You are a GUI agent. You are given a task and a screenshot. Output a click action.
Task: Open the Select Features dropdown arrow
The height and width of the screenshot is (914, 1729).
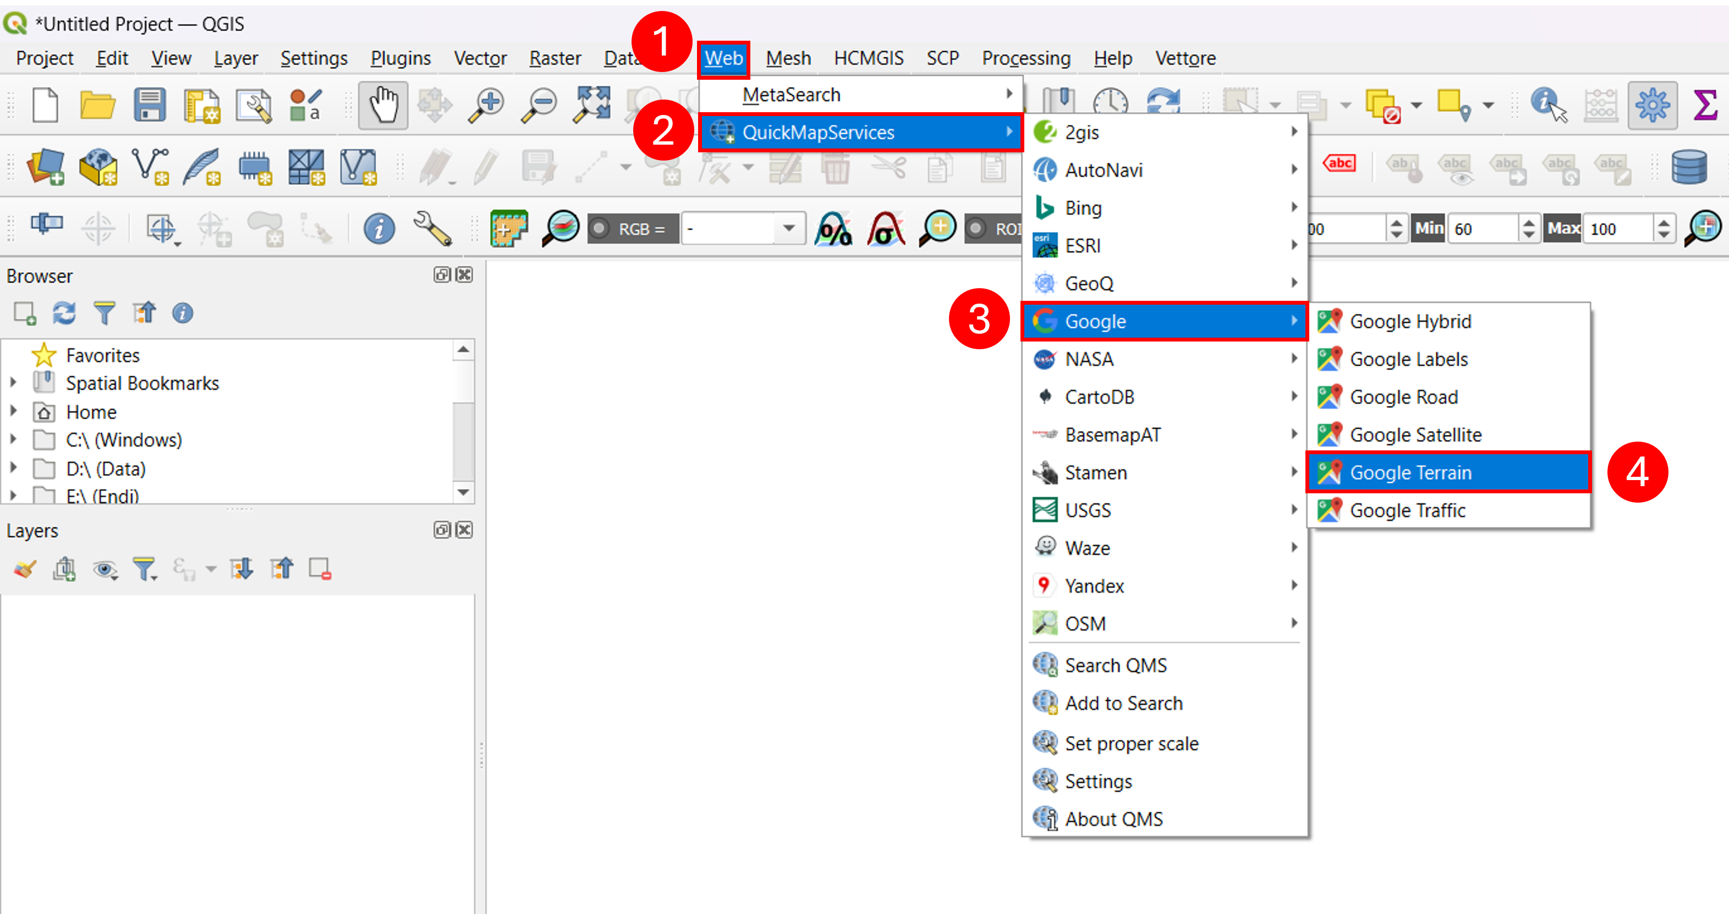(x=1276, y=106)
